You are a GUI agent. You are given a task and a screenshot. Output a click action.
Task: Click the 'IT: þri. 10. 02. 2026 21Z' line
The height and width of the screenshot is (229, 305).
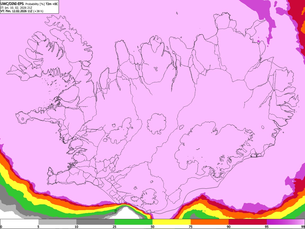click(x=16, y=8)
